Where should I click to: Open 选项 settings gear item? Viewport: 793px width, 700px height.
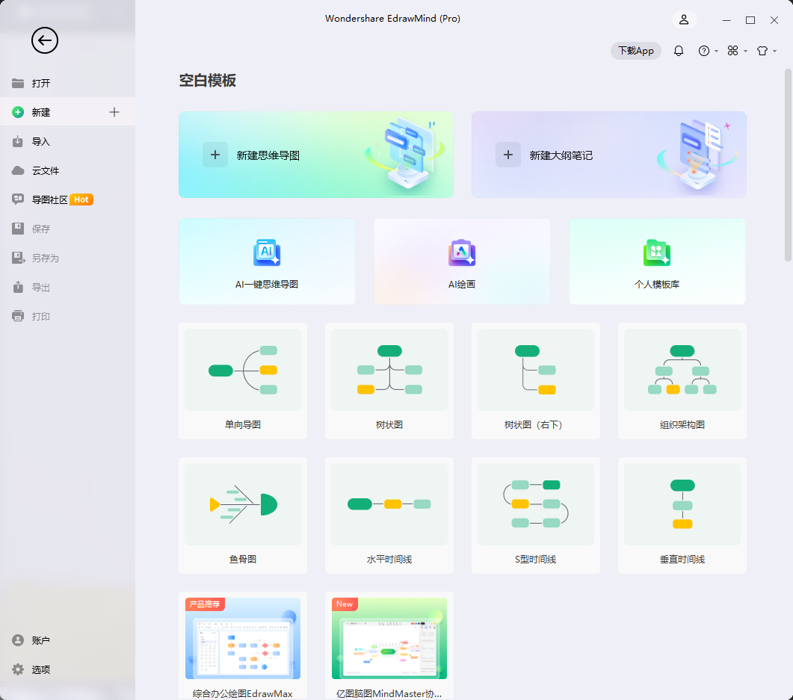pos(67,669)
